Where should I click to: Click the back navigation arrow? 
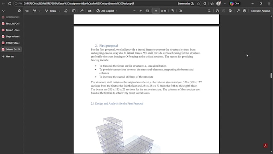pyautogui.click(x=3, y=4)
